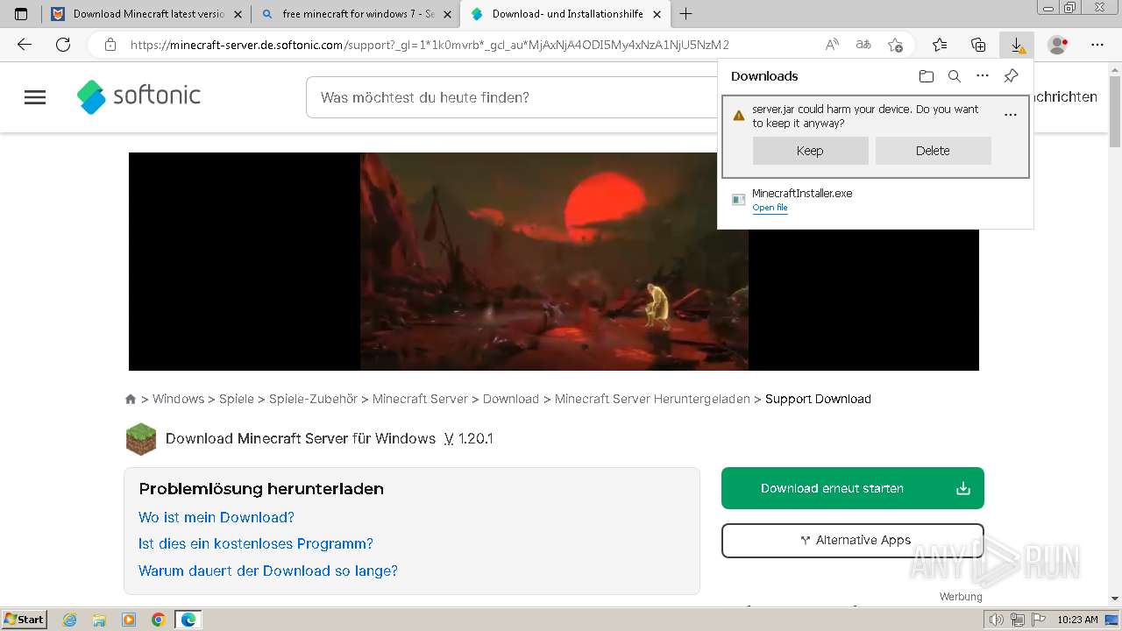
Task: Open file link for MinecraftInstaller.exe
Action: coord(770,208)
